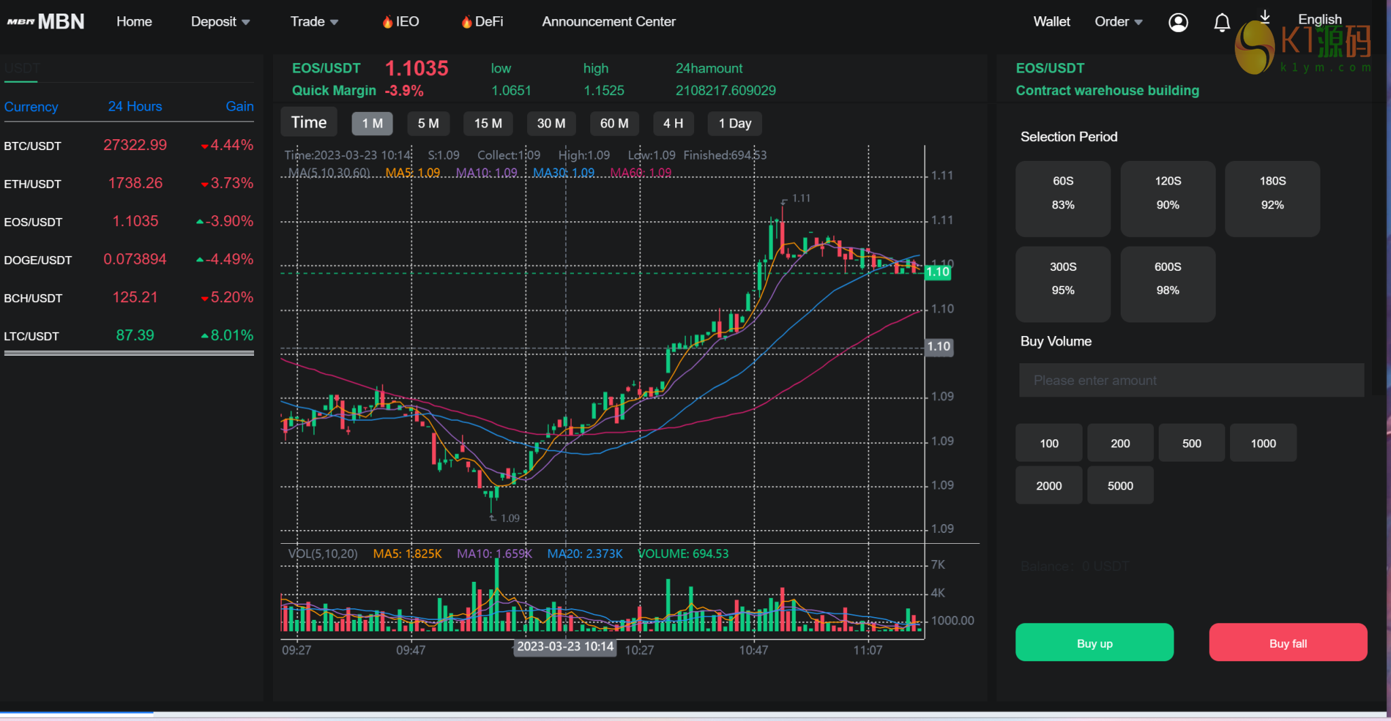The height and width of the screenshot is (721, 1391).
Task: Expand the Deposit dropdown menu
Action: click(220, 22)
